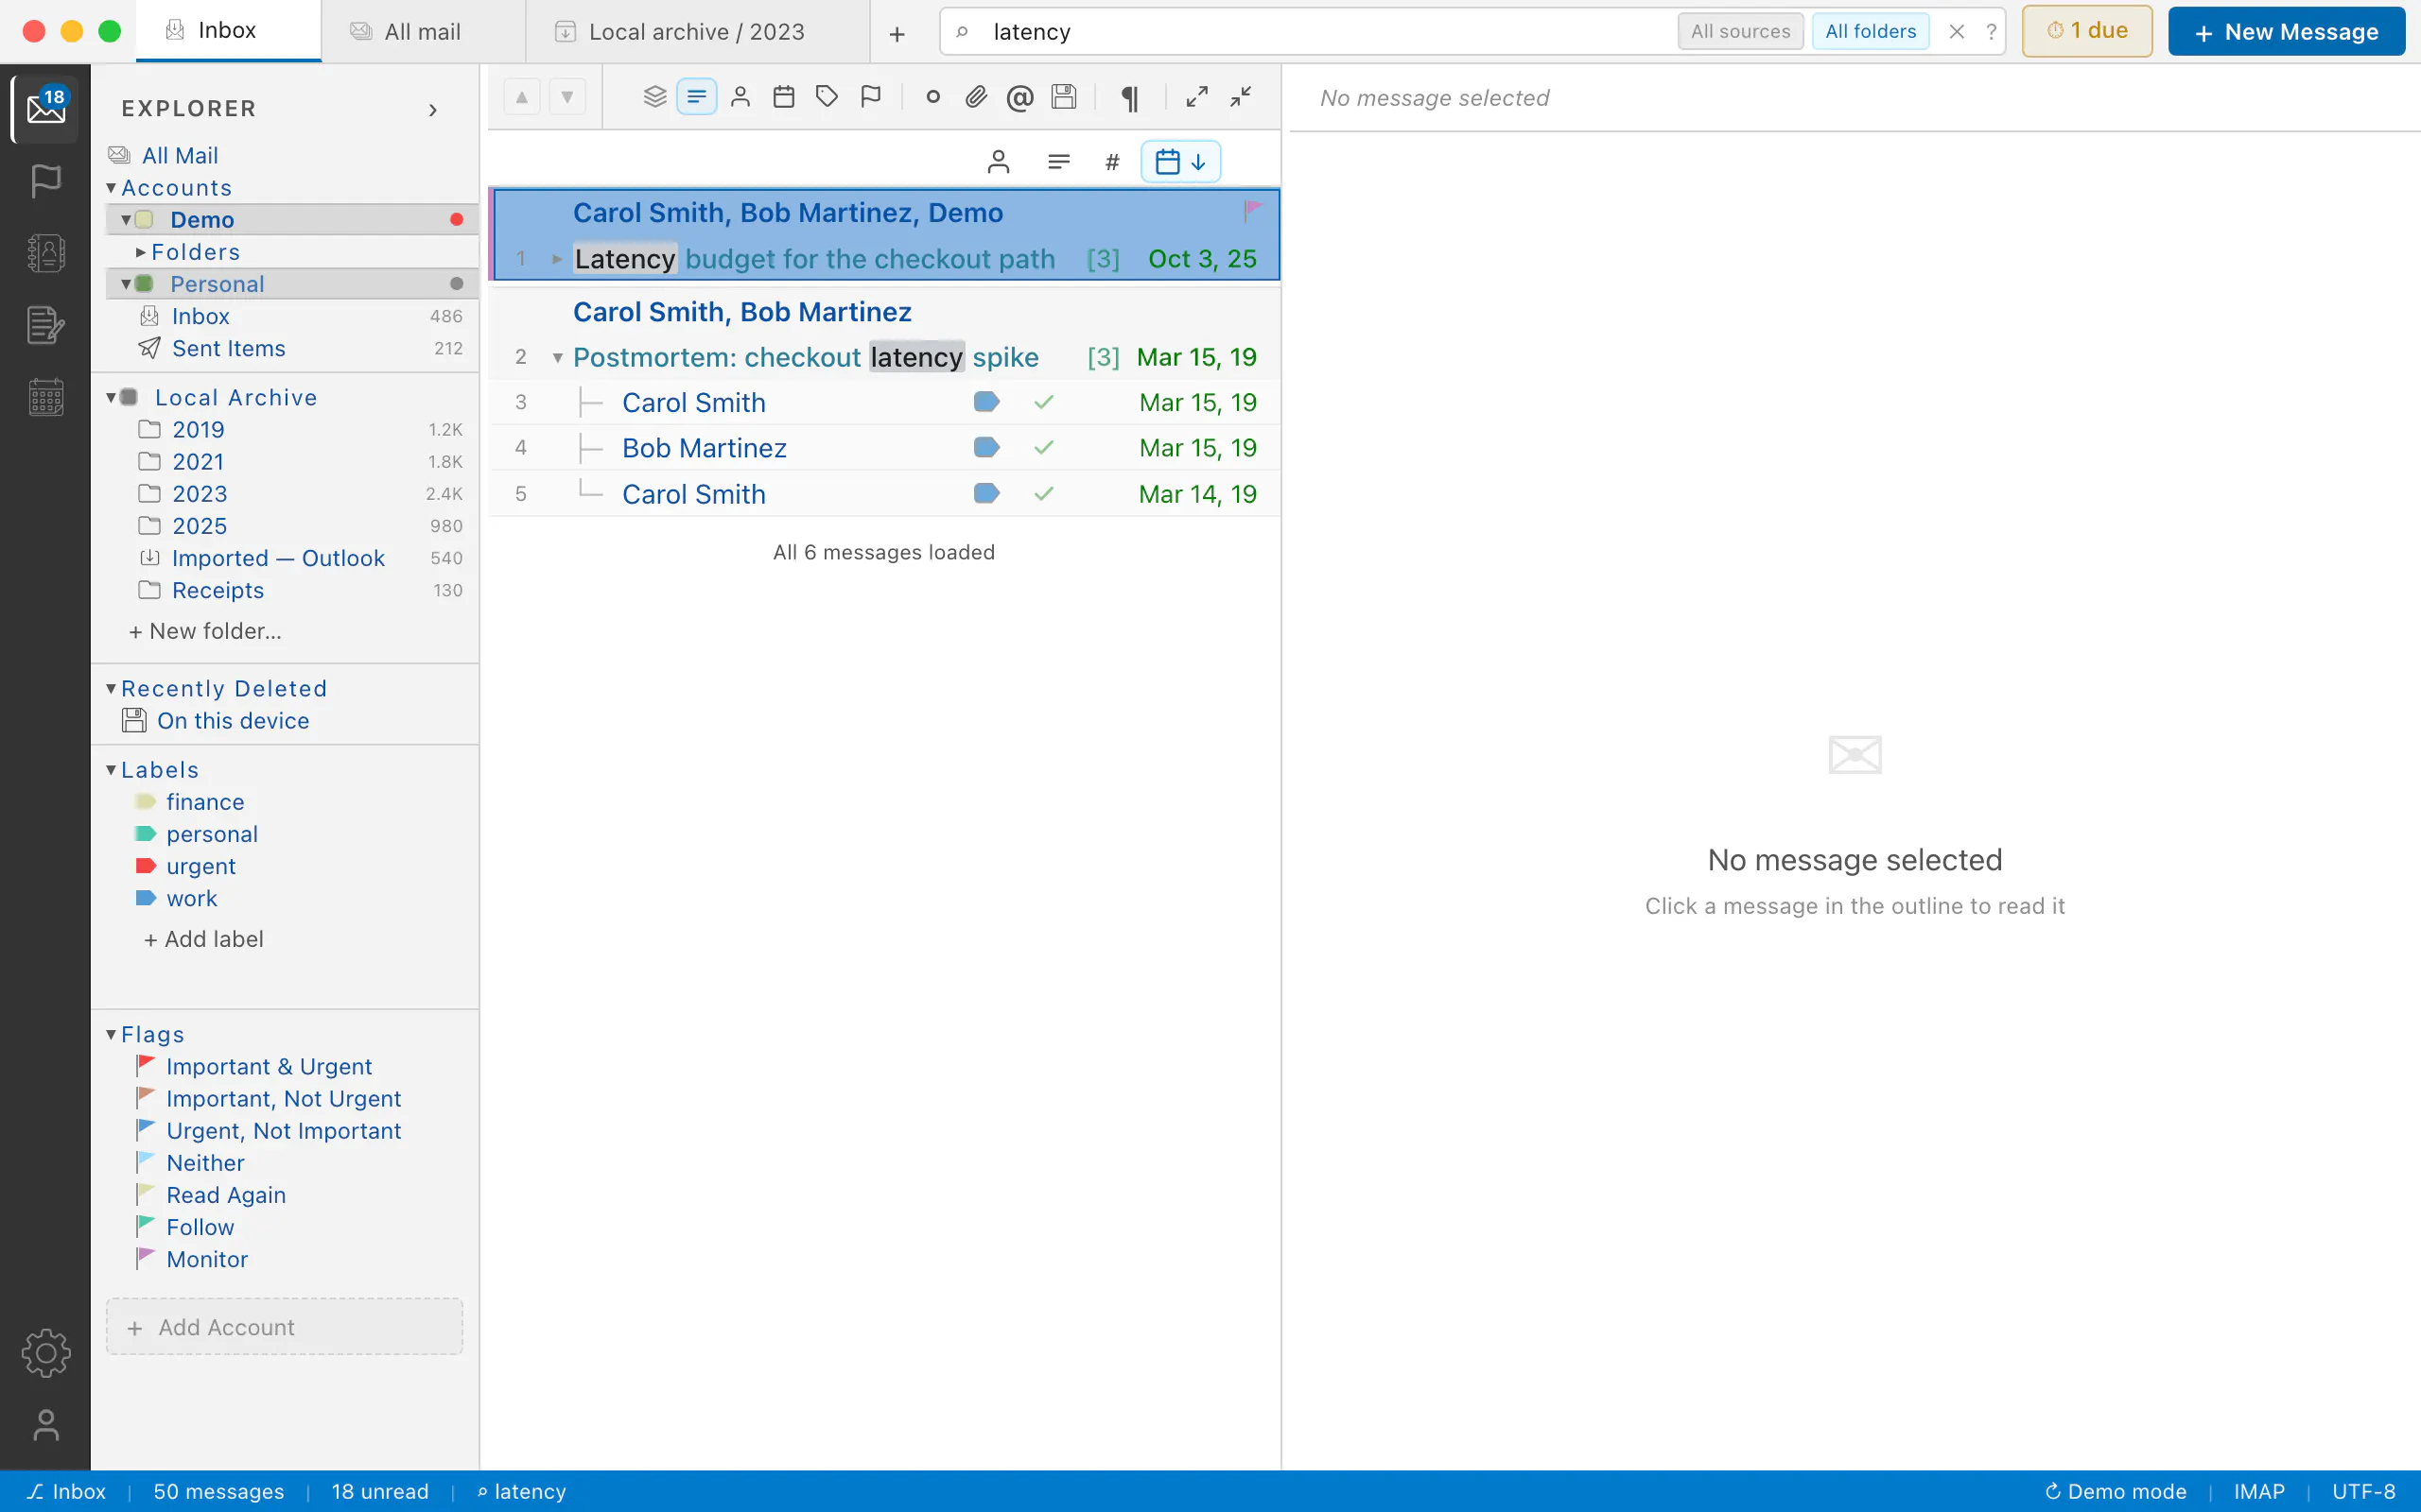2421x1512 pixels.
Task: Add a new tab with plus
Action: pyautogui.click(x=897, y=33)
